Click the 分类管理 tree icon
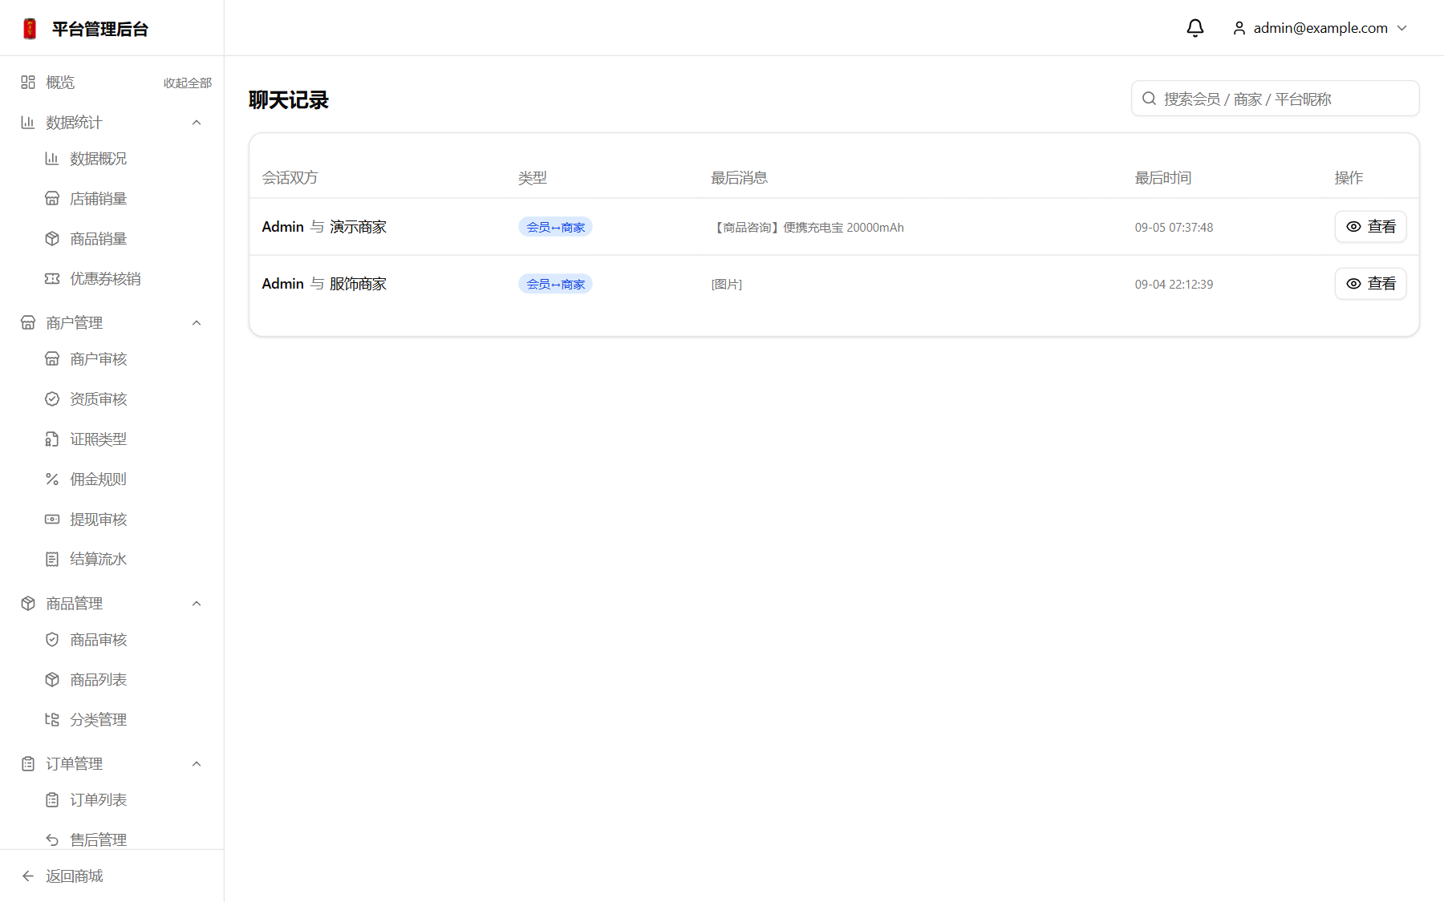 click(52, 719)
